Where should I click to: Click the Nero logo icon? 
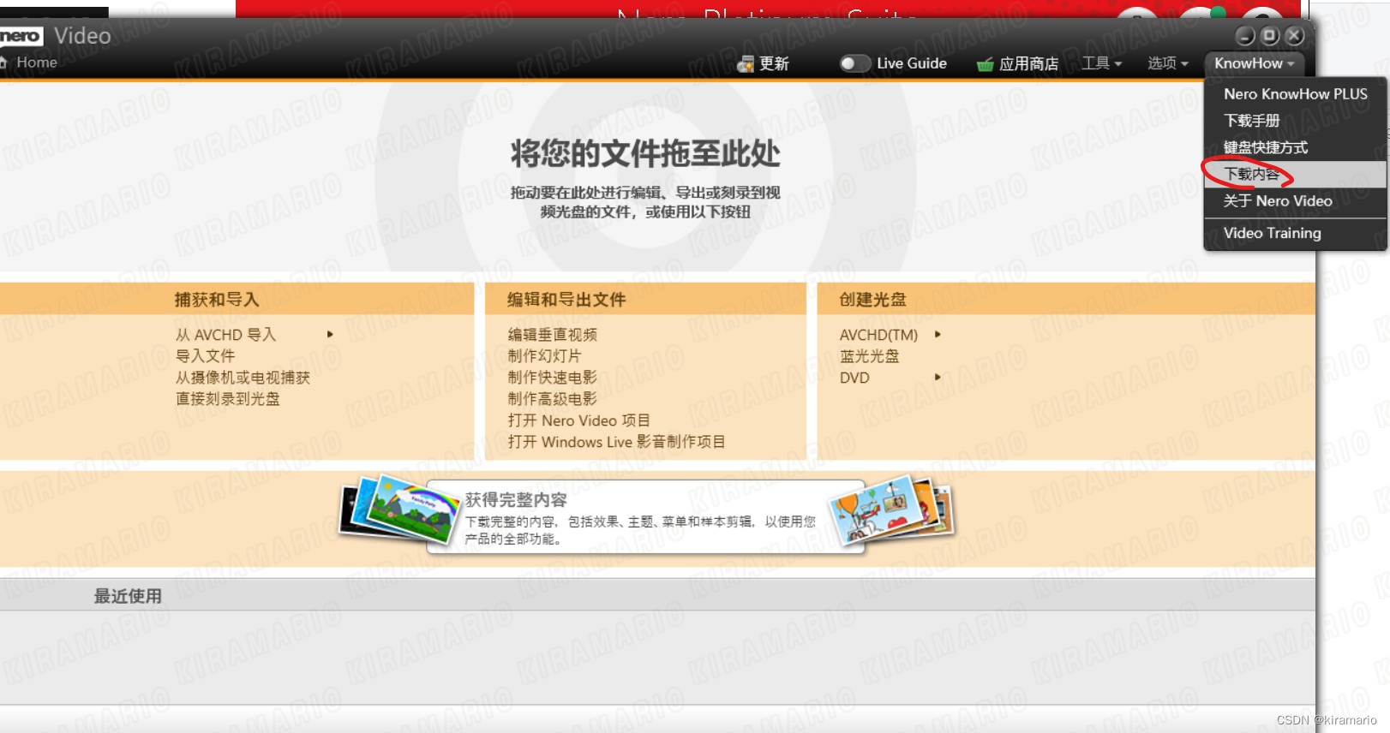point(21,36)
